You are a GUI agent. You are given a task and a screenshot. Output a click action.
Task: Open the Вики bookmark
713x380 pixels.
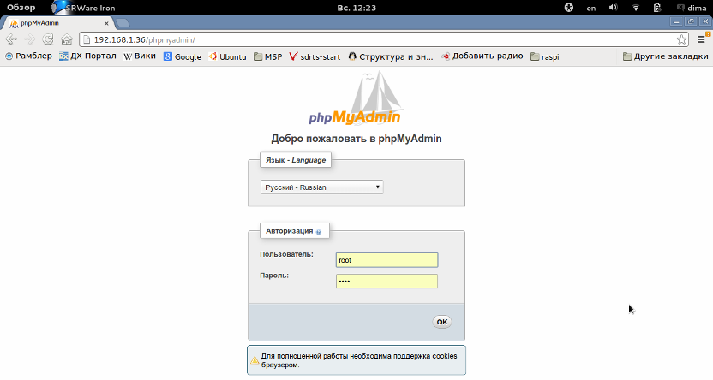[x=140, y=56]
